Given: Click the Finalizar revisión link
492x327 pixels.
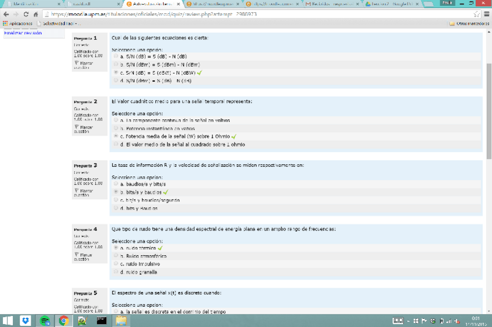Looking at the screenshot, I should 23,33.
